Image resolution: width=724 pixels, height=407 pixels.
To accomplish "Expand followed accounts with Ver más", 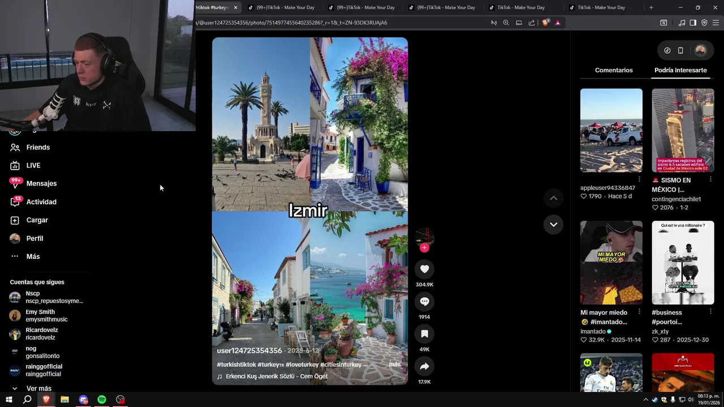I will pos(38,388).
